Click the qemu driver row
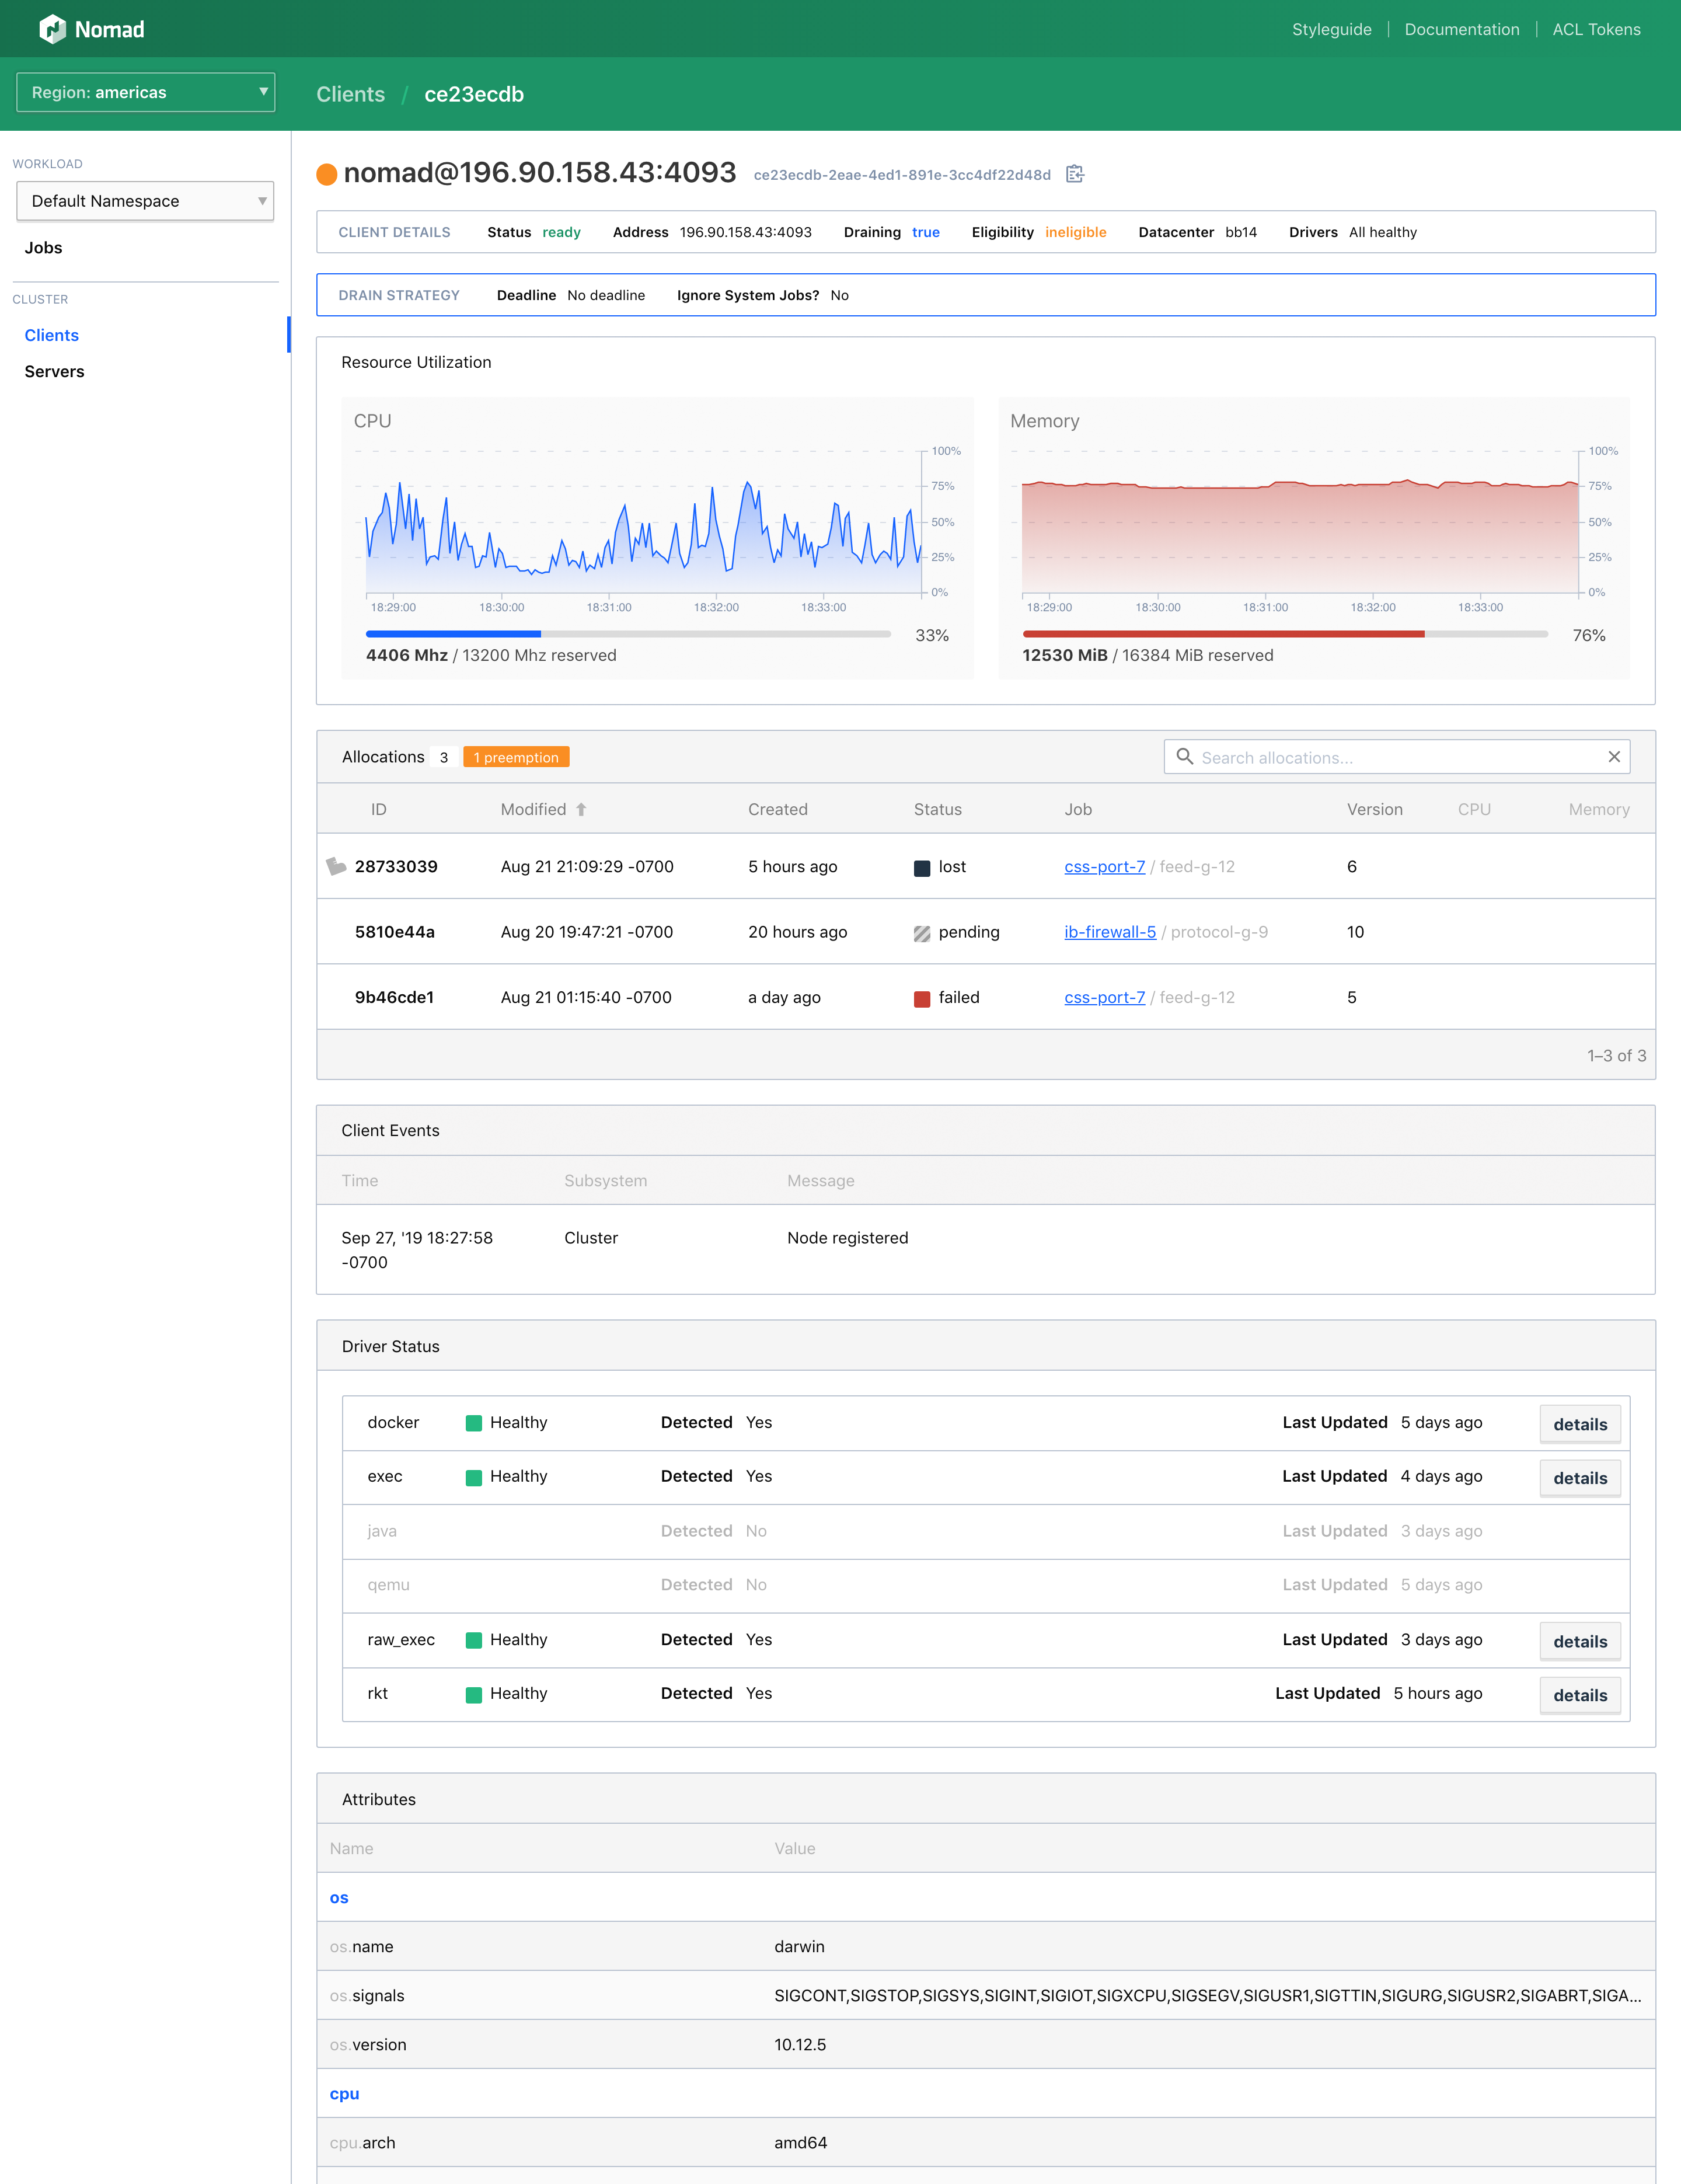The image size is (1681, 2184). [985, 1585]
